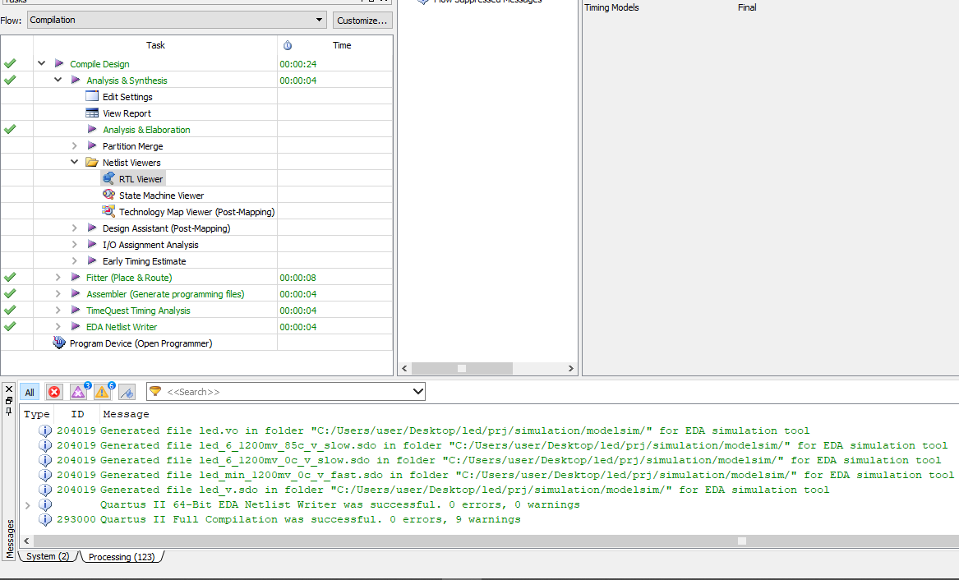The width and height of the screenshot is (959, 580).
Task: Switch to the System (2) tab
Action: (x=48, y=557)
